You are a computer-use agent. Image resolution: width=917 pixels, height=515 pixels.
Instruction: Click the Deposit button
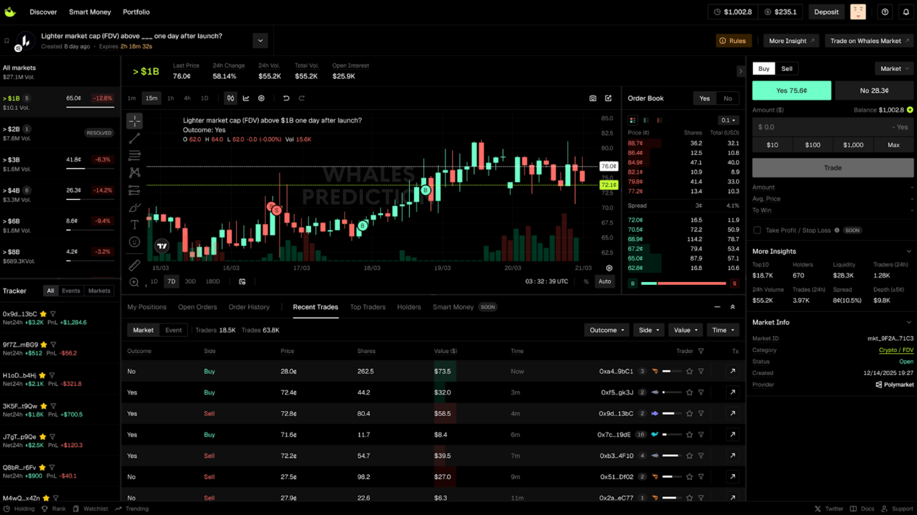pyautogui.click(x=826, y=11)
